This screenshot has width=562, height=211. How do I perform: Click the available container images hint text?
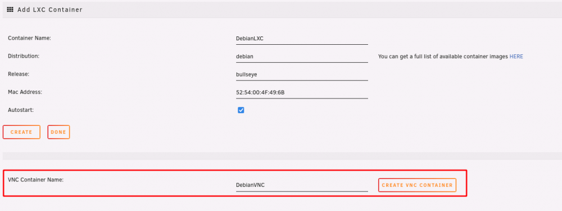tap(443, 57)
